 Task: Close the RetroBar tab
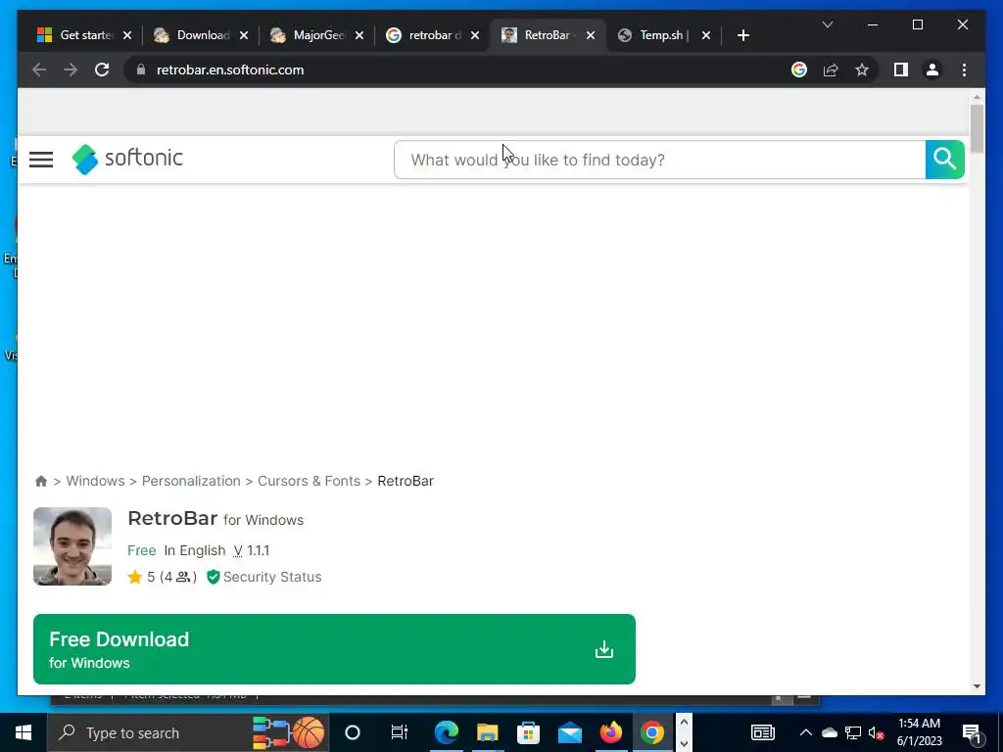(x=591, y=35)
